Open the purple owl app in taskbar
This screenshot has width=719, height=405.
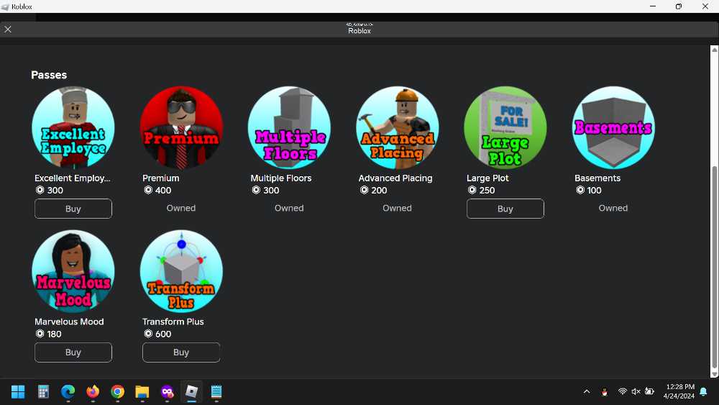[167, 392]
